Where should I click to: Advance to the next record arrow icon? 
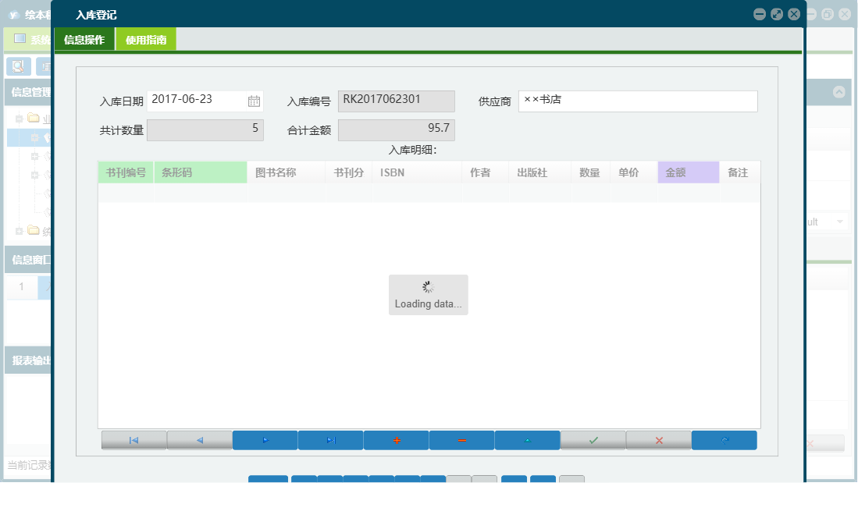click(x=265, y=440)
